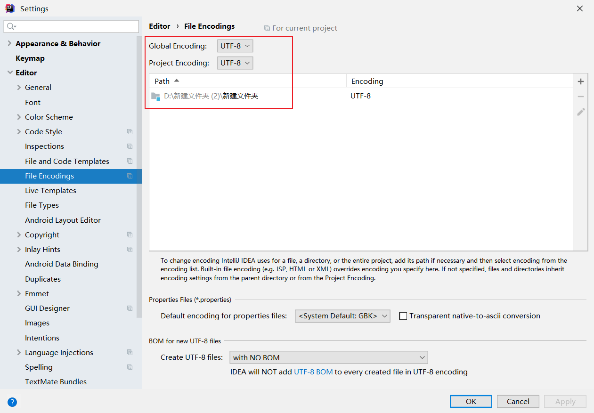Collapse the Editor tree node
This screenshot has height=413, width=594.
pos(10,73)
